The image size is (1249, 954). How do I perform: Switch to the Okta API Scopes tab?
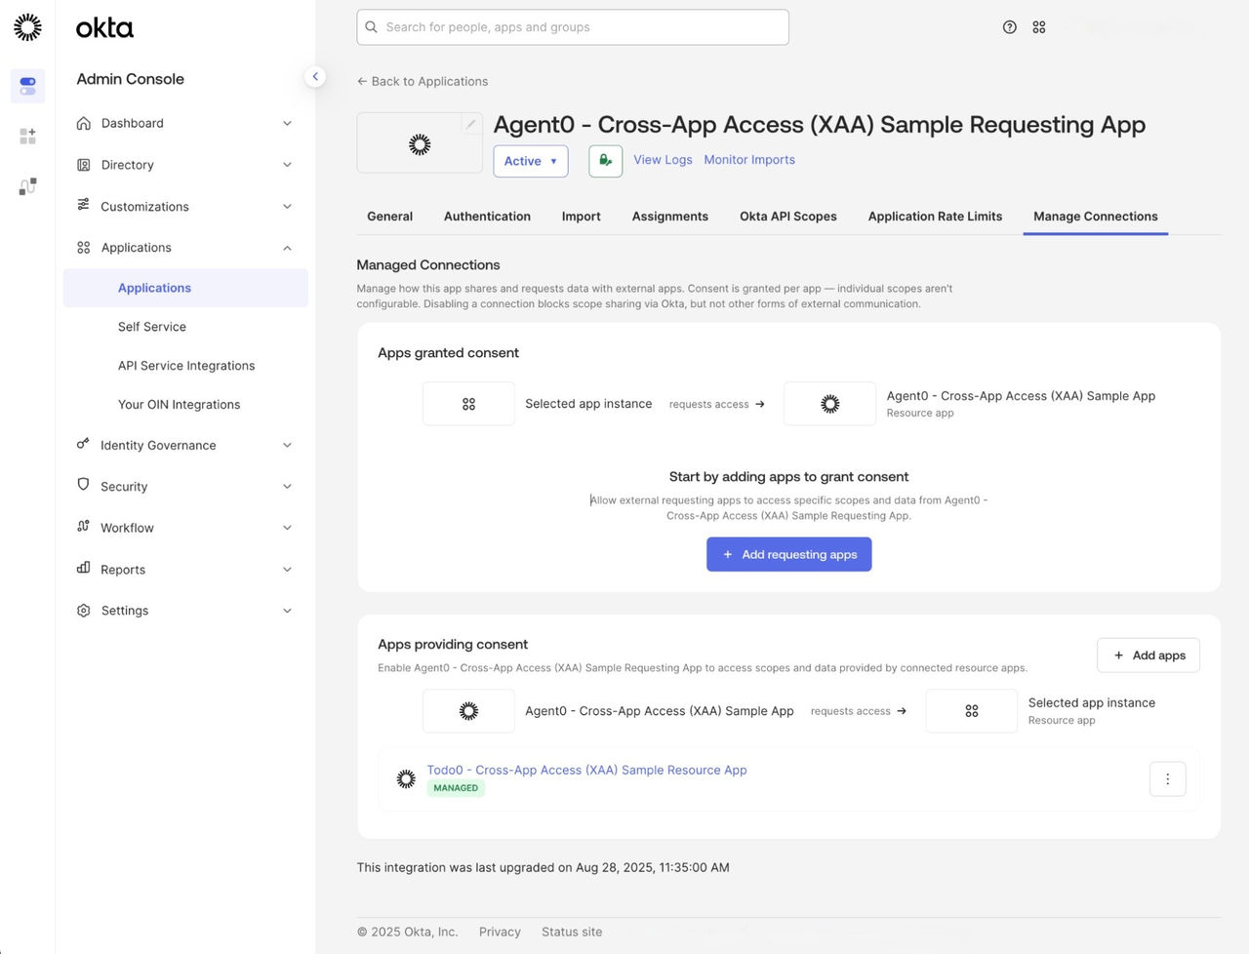coord(787,216)
